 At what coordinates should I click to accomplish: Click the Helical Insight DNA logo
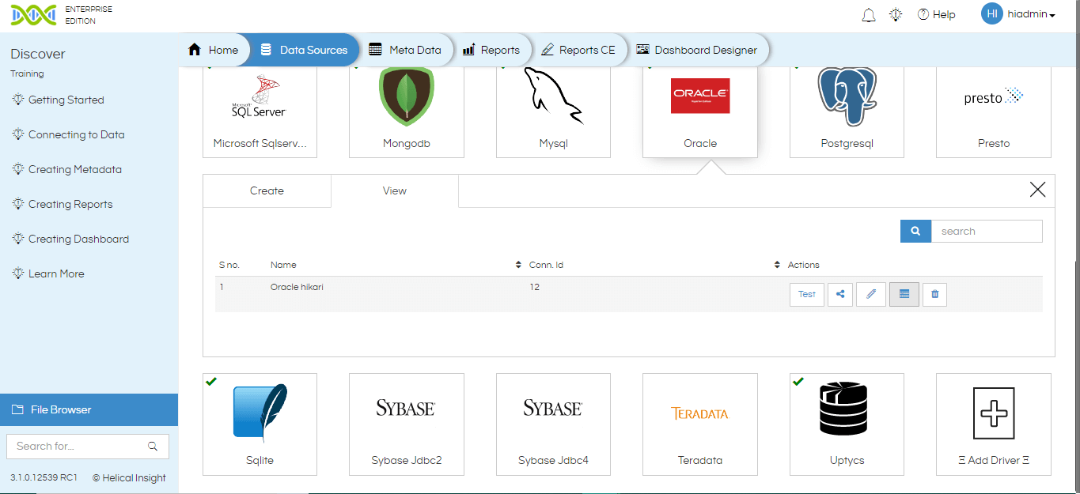click(33, 15)
